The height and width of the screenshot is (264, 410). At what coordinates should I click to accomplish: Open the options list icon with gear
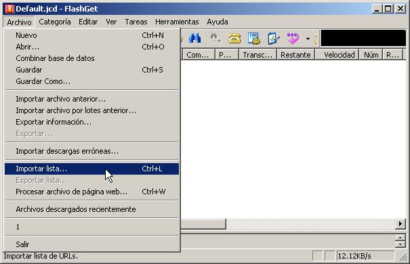point(254,39)
